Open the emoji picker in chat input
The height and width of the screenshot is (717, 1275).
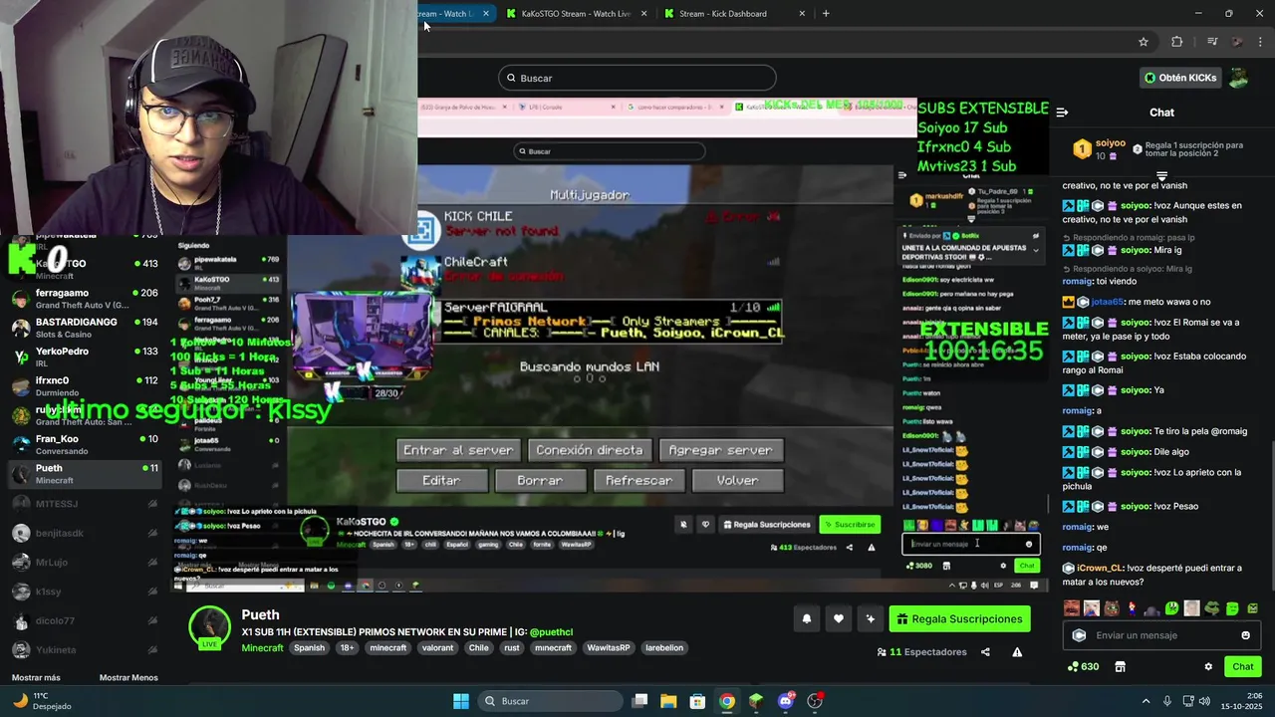pos(1245,635)
